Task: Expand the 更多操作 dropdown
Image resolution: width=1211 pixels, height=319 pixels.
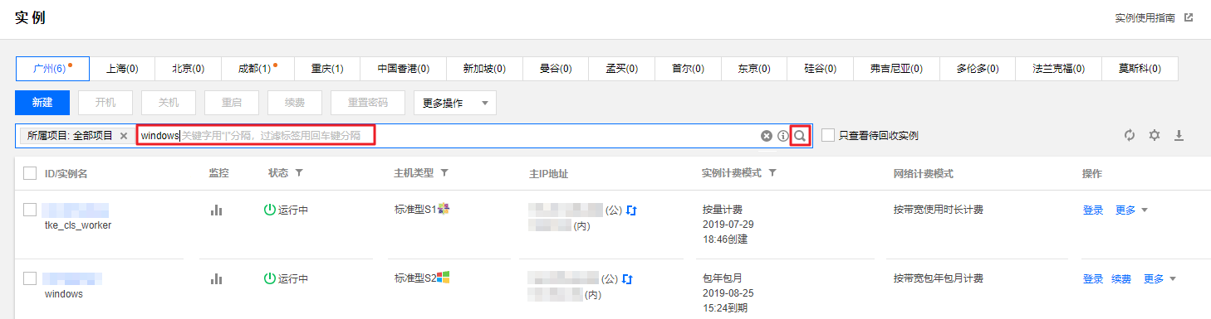Action: [455, 103]
